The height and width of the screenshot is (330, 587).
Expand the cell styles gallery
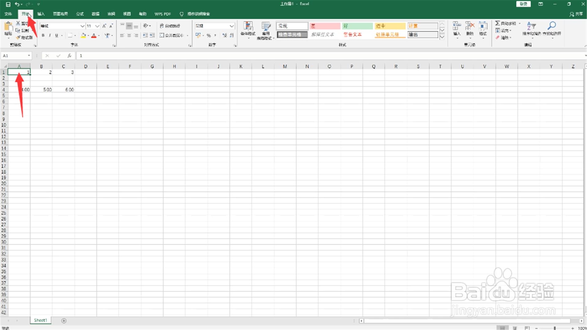(442, 37)
